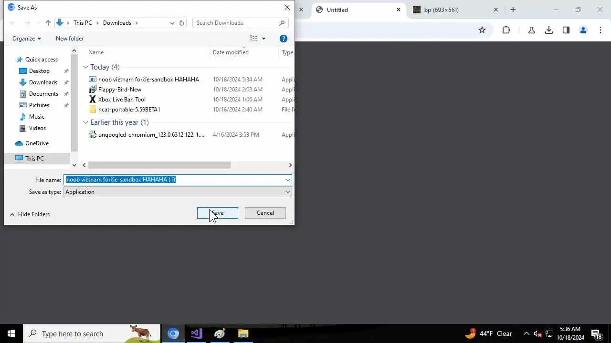Open Chrome profile avatar icon
The width and height of the screenshot is (611, 343).
pyautogui.click(x=583, y=30)
